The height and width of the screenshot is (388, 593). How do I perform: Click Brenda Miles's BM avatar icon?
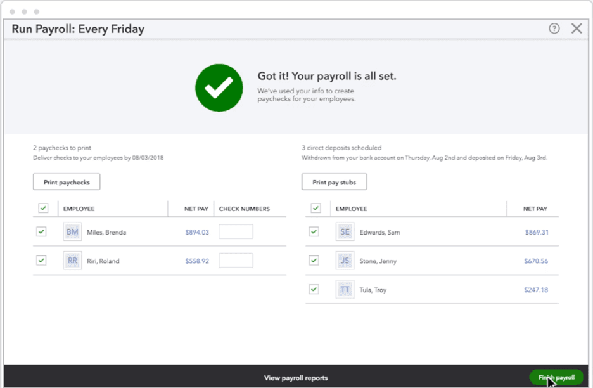click(72, 232)
